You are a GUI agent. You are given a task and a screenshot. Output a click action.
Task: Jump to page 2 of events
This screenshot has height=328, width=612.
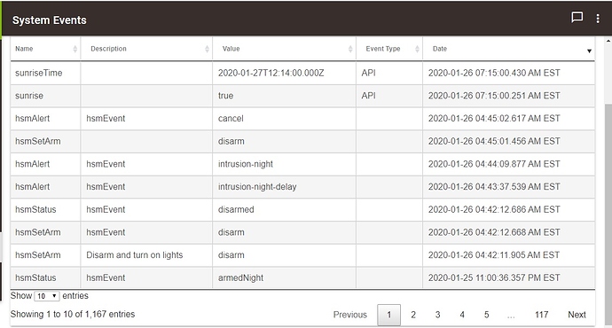coord(413,315)
